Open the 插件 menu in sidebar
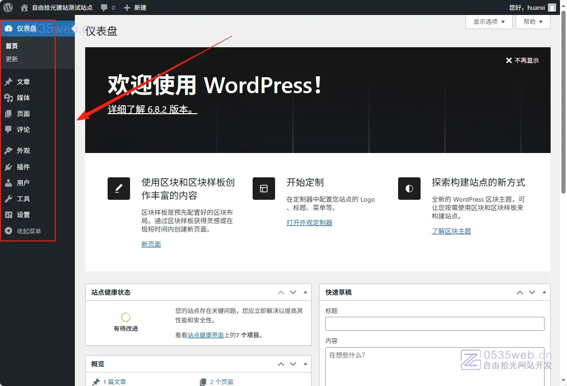Image resolution: width=567 pixels, height=386 pixels. pos(23,167)
